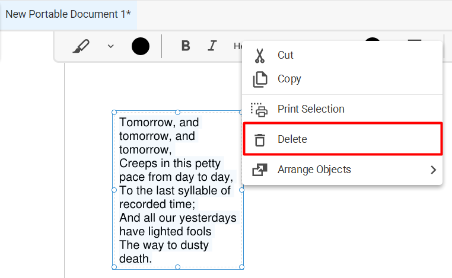This screenshot has width=452, height=278.
Task: Choose Copy from the context menu
Action: click(342, 79)
